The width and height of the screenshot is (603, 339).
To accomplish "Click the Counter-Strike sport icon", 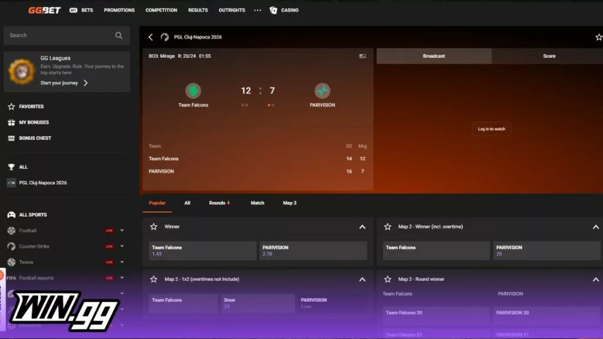I will [11, 247].
